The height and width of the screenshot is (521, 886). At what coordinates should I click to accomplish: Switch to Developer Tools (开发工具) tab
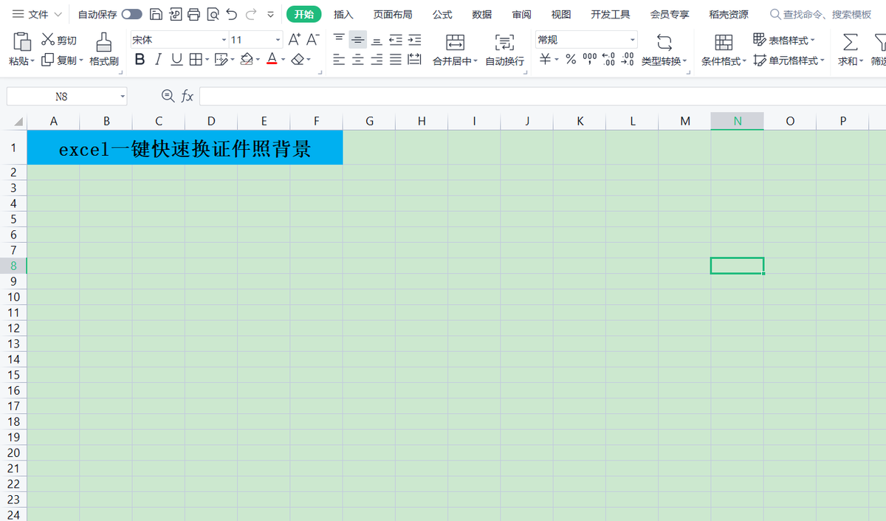click(x=611, y=14)
